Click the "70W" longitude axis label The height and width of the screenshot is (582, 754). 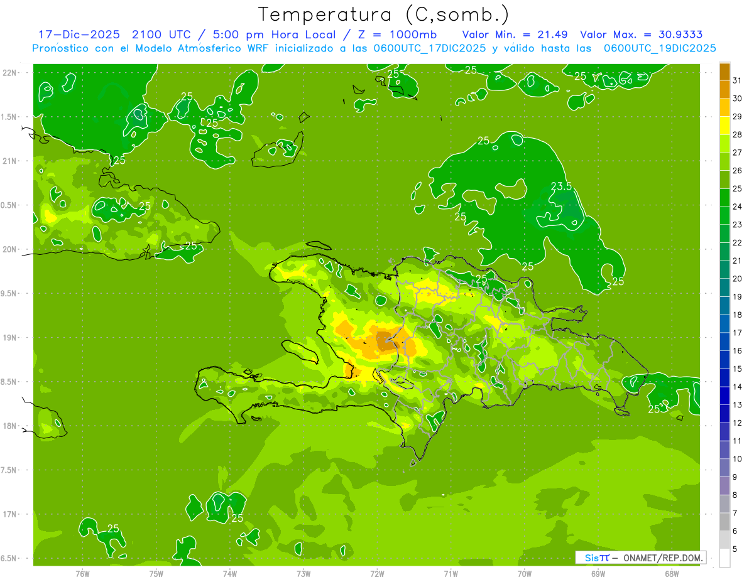(x=524, y=573)
